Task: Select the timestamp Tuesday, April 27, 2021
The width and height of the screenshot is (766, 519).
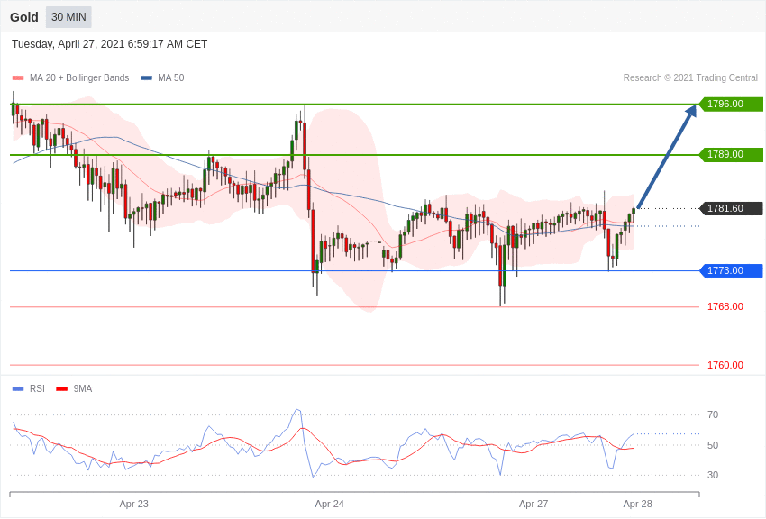Action: pos(109,44)
